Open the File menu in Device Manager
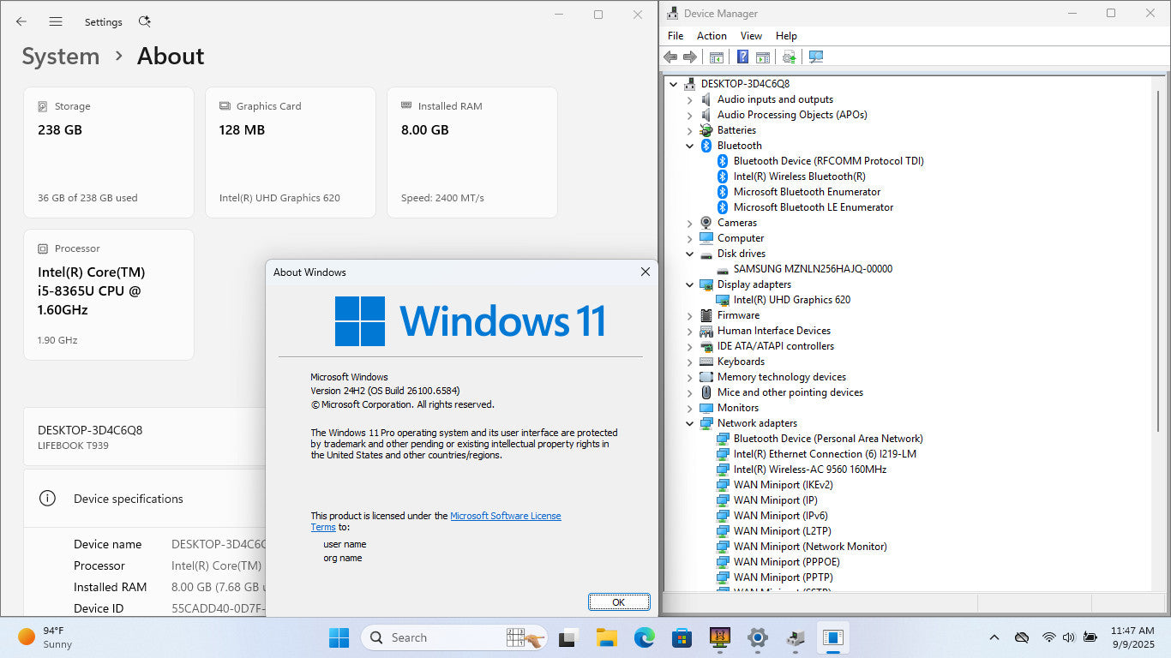 point(676,36)
